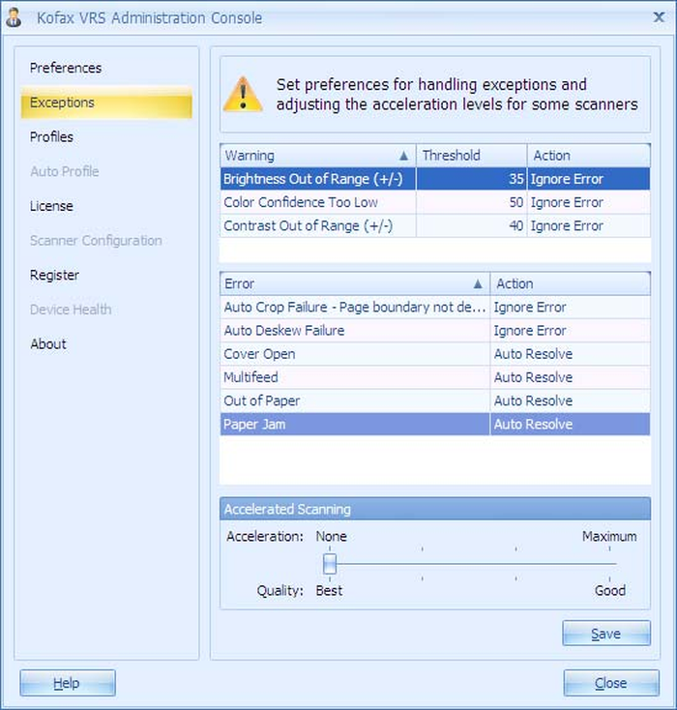
Task: Change action for Out of Paper
Action: (570, 401)
